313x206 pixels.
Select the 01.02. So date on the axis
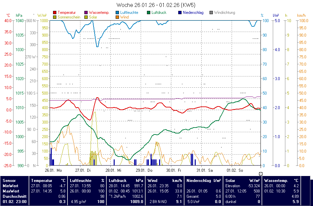[x=234, y=170]
